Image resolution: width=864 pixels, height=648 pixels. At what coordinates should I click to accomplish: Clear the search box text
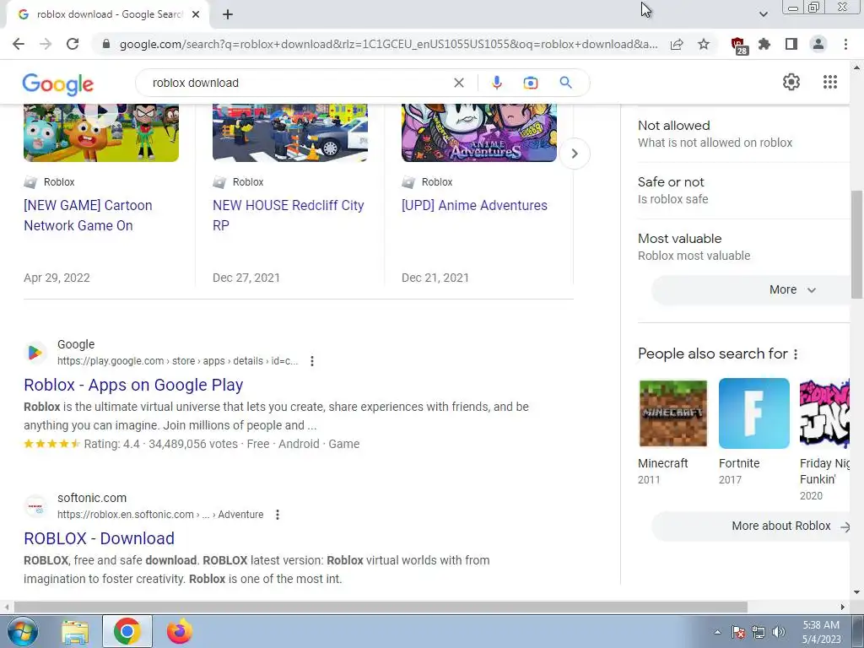458,83
